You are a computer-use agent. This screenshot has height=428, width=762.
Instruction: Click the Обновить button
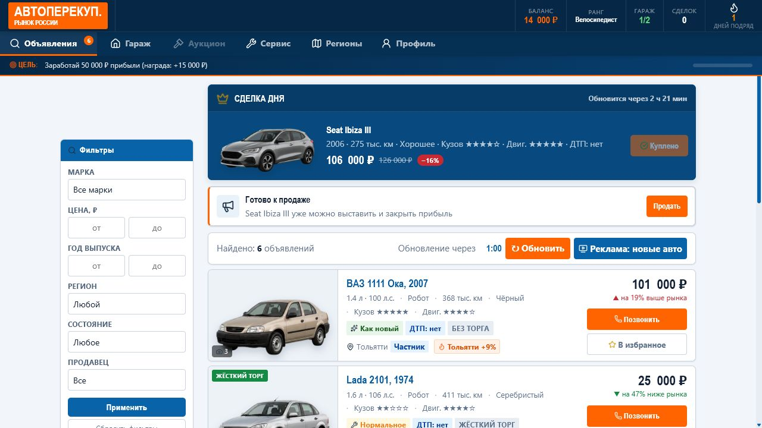[x=538, y=248]
